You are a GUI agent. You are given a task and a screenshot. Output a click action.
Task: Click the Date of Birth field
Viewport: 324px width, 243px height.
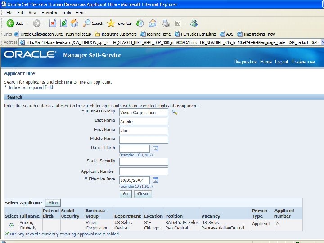click(x=135, y=149)
